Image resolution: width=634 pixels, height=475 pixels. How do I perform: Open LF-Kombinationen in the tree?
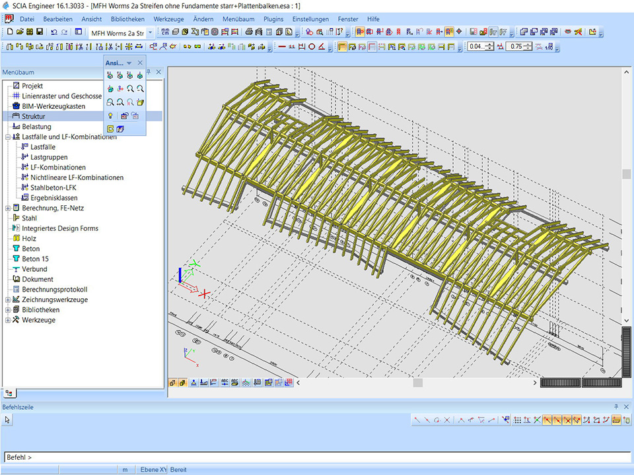58,168
